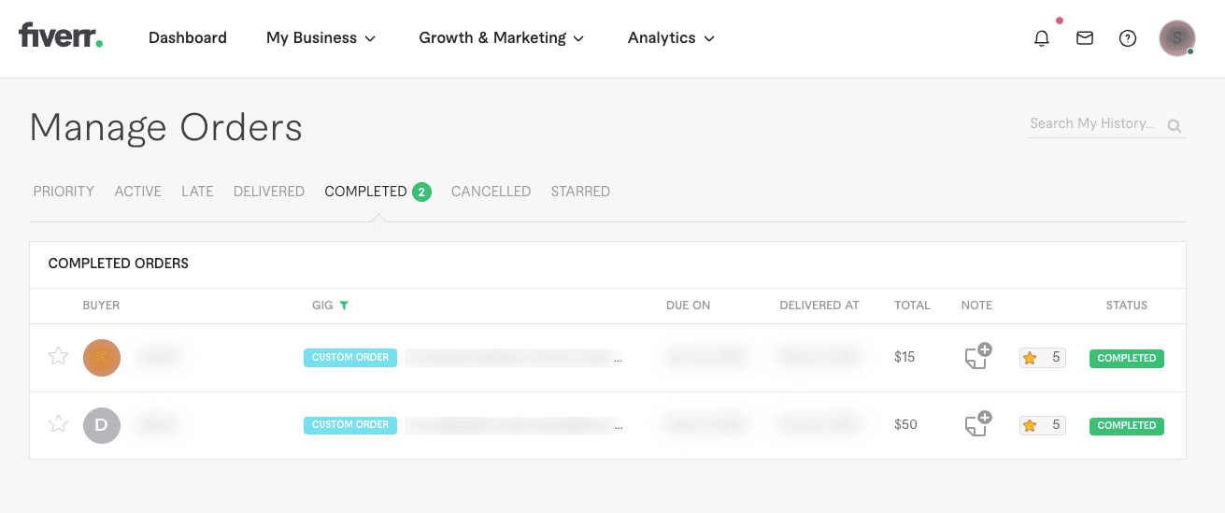The image size is (1225, 513).
Task: Star the $50 order row
Action: 58,423
